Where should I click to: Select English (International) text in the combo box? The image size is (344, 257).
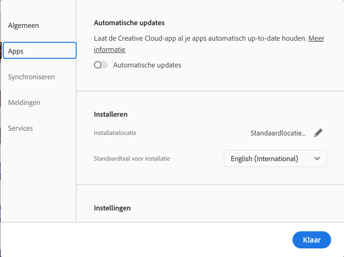click(264, 158)
